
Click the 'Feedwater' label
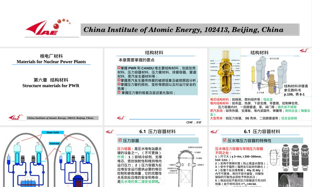pyautogui.click(x=55, y=143)
